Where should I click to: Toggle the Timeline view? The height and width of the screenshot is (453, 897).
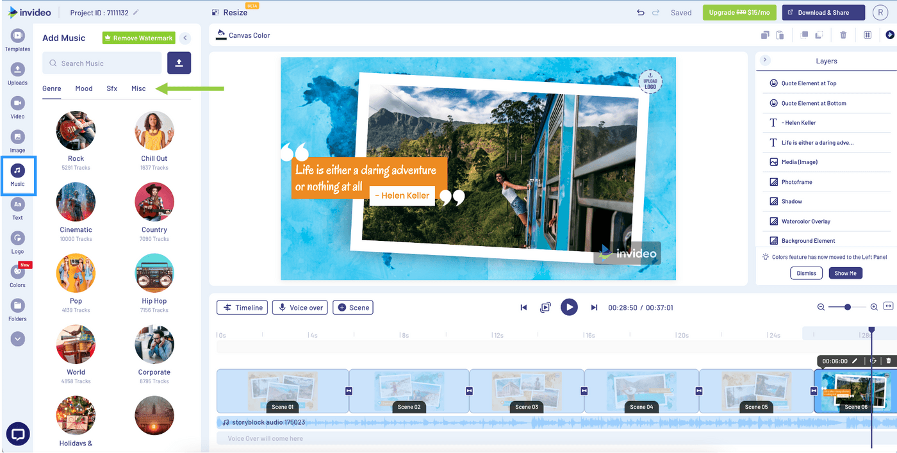242,307
